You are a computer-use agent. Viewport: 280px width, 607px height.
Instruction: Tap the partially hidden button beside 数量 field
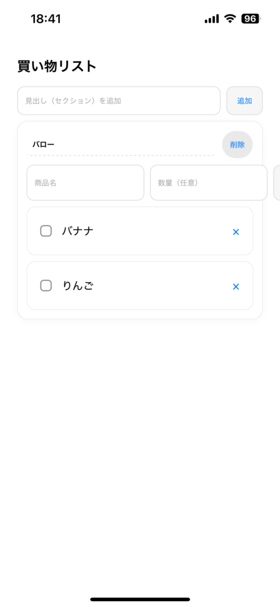(276, 183)
